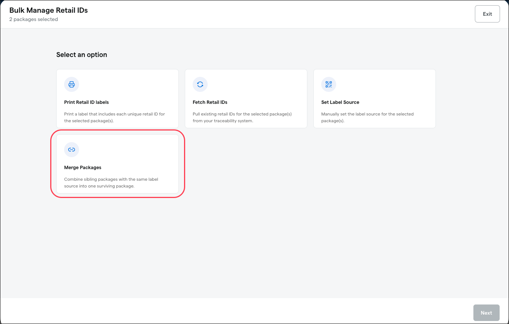Viewport: 509px width, 324px height.
Task: Click the circular arrows Fetch Retail IDs icon
Action: click(200, 84)
